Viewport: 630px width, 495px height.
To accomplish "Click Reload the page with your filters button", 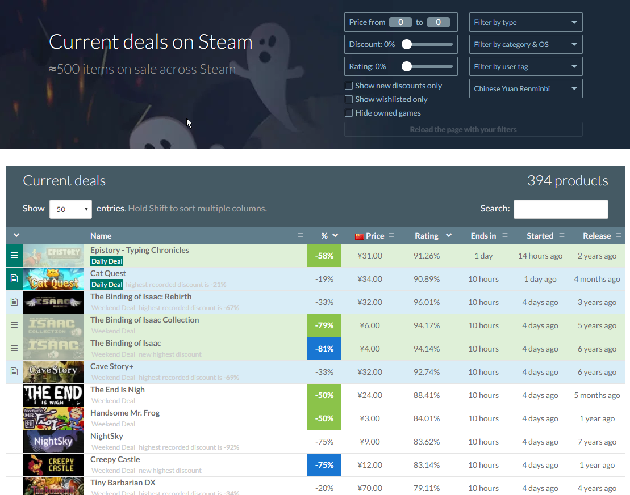I will [x=463, y=129].
